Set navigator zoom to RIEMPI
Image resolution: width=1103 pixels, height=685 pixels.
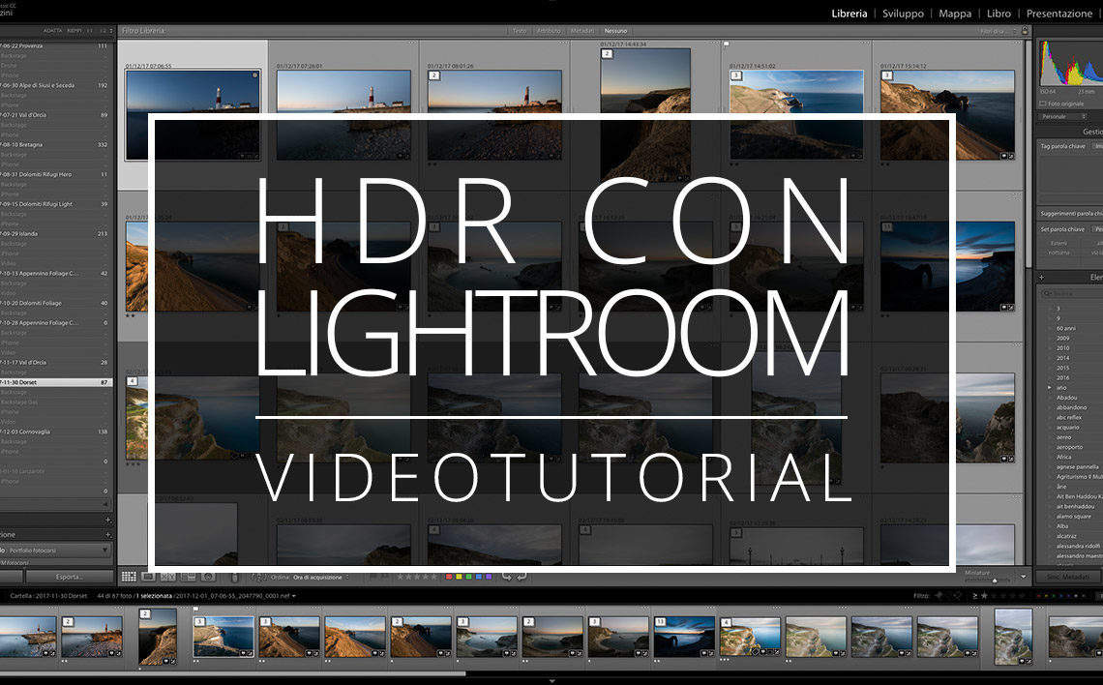click(75, 31)
